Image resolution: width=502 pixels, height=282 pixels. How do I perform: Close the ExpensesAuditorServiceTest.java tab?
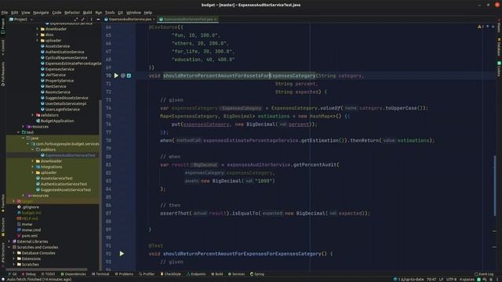click(x=216, y=19)
